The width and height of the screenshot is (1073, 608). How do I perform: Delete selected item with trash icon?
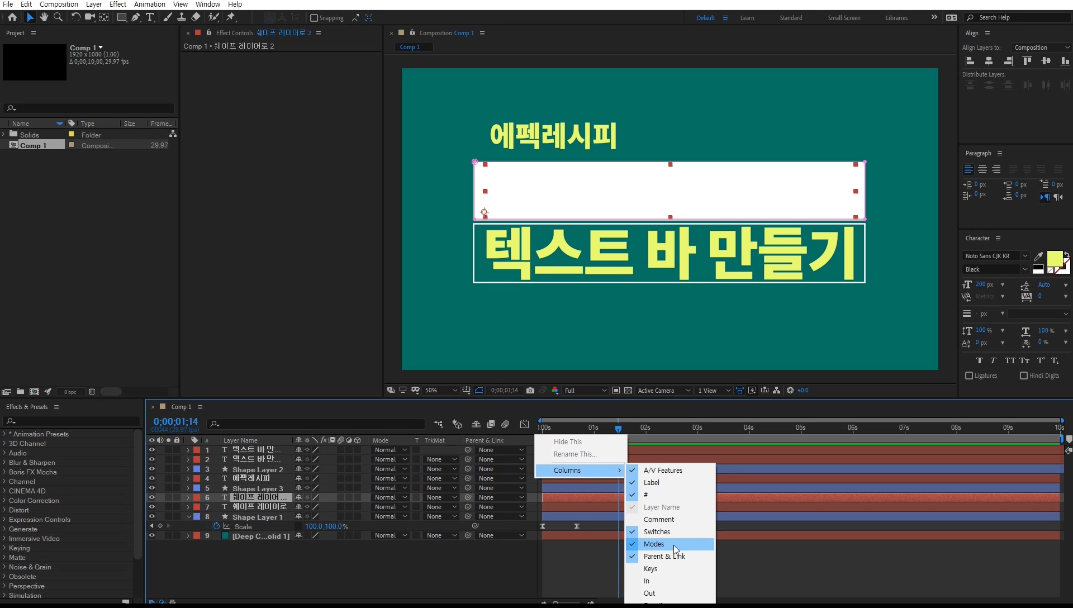(92, 392)
